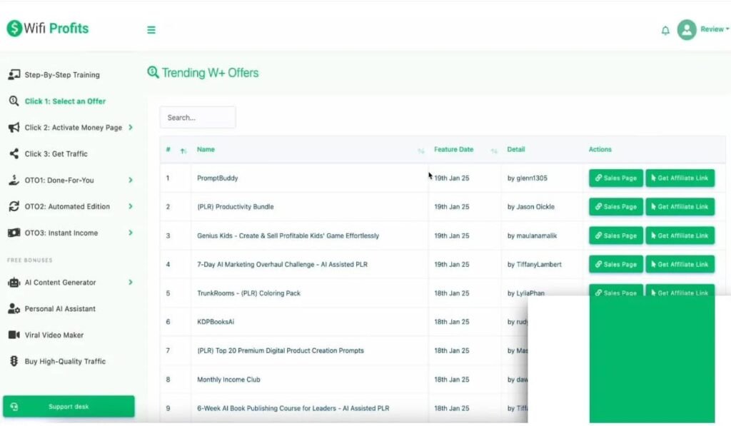Open Sales Page for 7-Day AI Marketing Overhaul

tap(616, 264)
